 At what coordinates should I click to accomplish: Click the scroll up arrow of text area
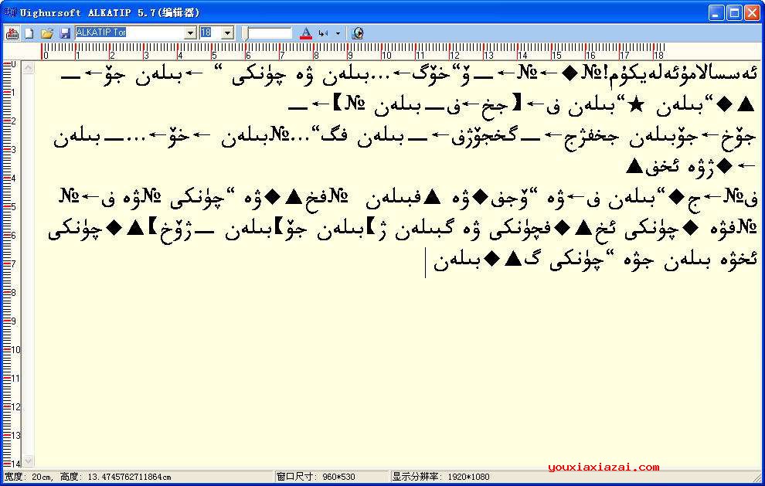click(x=29, y=69)
